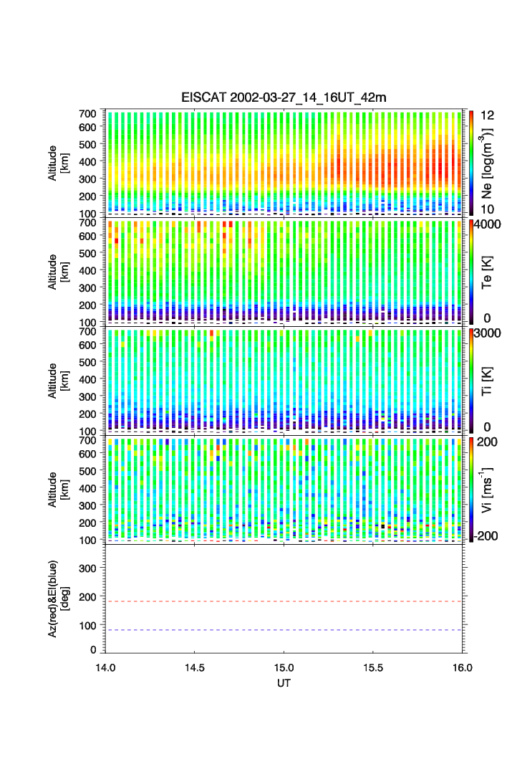Click the Vi [ms-1] colorbar label
This screenshot has height=762, width=507.
click(491, 489)
